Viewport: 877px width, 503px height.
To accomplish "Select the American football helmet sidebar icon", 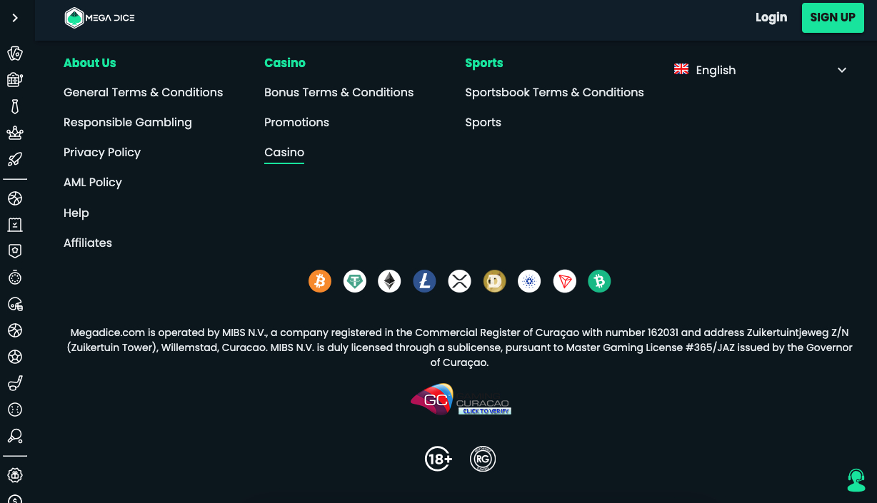I will click(15, 304).
